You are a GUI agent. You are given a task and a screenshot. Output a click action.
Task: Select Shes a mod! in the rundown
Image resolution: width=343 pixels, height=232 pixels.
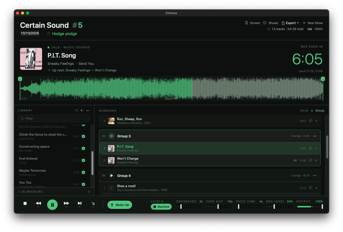210,188
